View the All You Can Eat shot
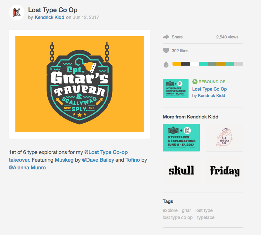This screenshot has height=235, width=261. pos(224,138)
